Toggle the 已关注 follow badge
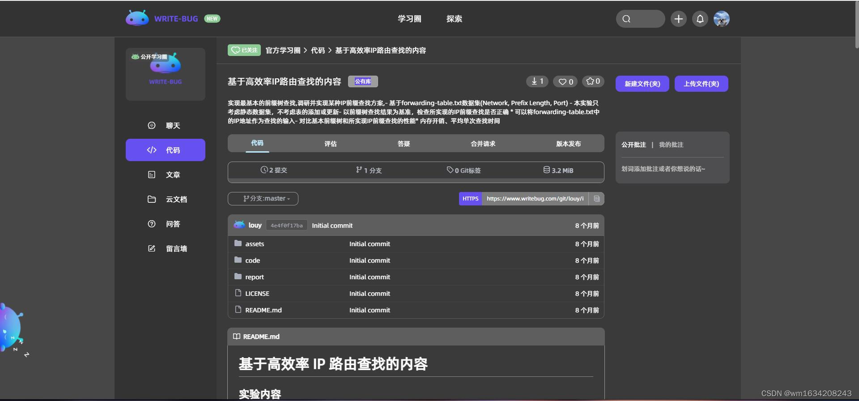The image size is (859, 401). pyautogui.click(x=244, y=50)
